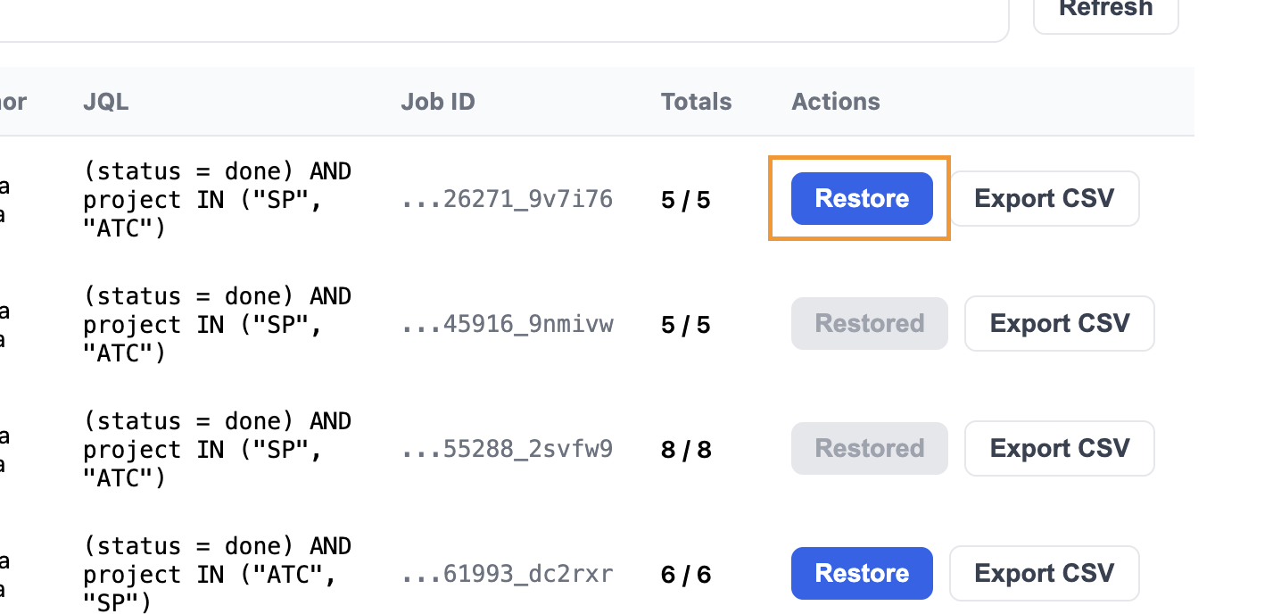Click the Job ID column header
The image size is (1281, 614).
(437, 102)
